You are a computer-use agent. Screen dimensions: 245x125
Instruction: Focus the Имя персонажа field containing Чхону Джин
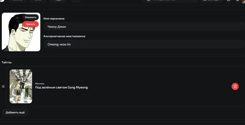point(144,27)
